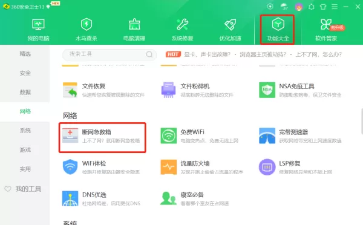363x225 pixels.
Task: Click the 寝室必备 title text
Action: pyautogui.click(x=192, y=195)
